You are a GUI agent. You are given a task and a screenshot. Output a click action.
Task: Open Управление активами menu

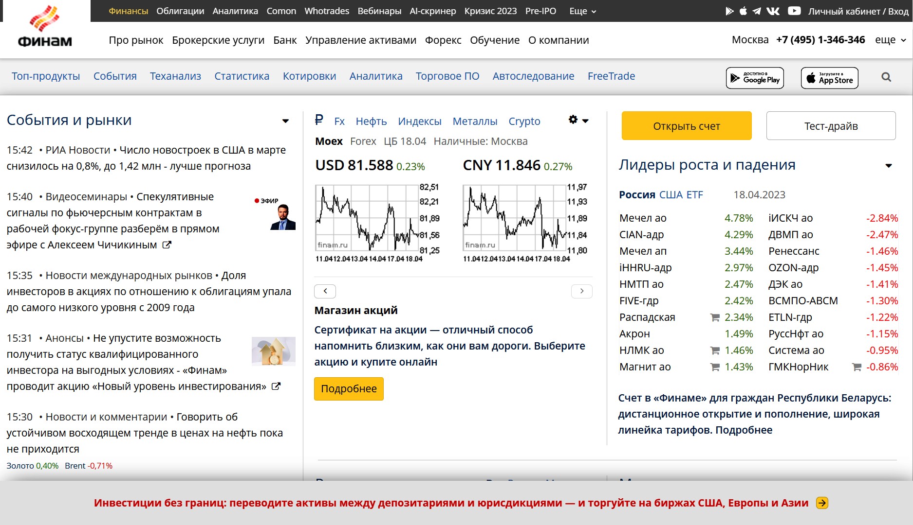(361, 40)
